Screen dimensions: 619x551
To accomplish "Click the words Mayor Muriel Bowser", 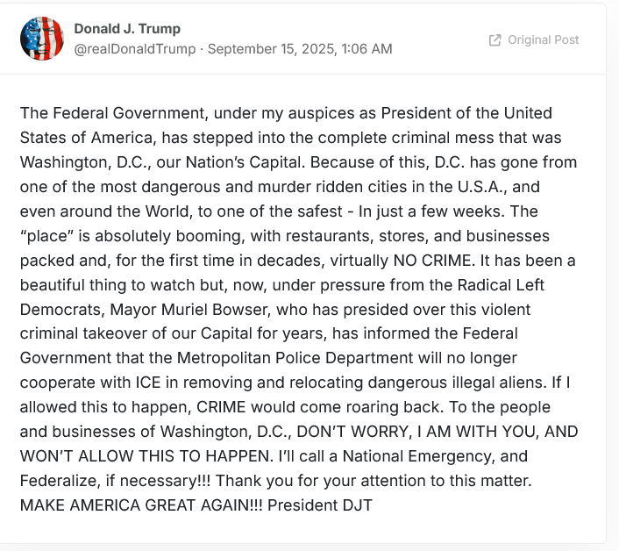I will (189, 309).
